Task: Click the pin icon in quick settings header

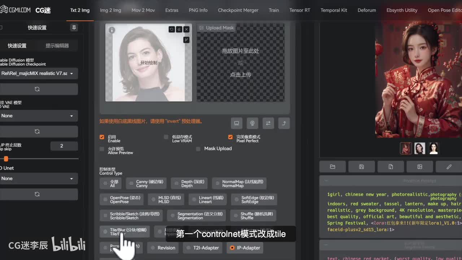Action: pos(74,27)
